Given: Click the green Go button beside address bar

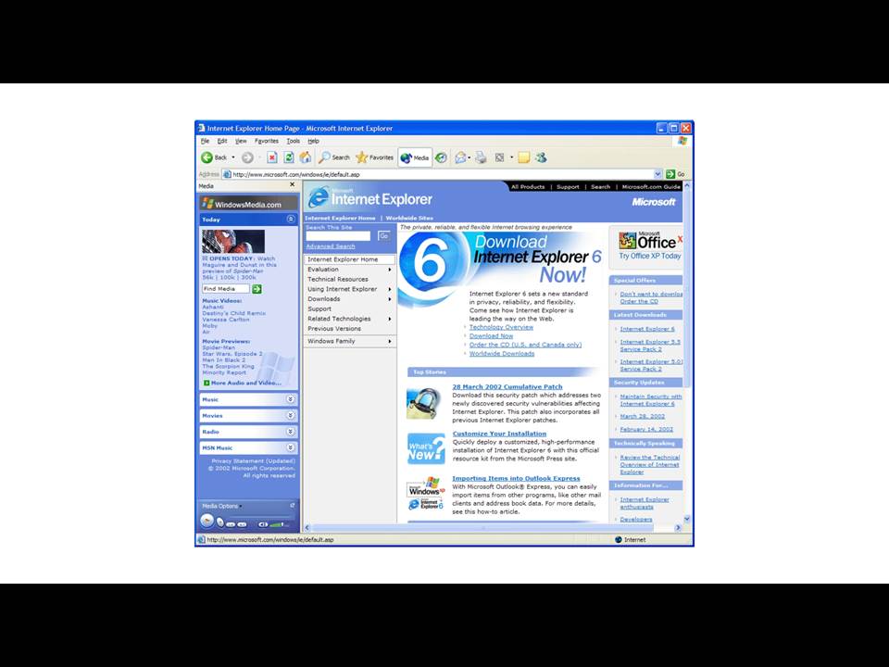Looking at the screenshot, I should [x=675, y=174].
